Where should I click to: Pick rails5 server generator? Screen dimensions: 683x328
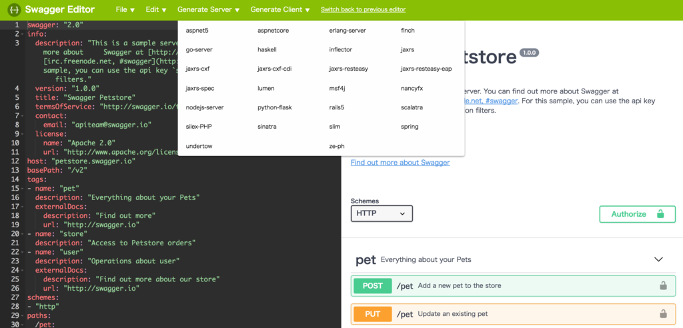337,107
